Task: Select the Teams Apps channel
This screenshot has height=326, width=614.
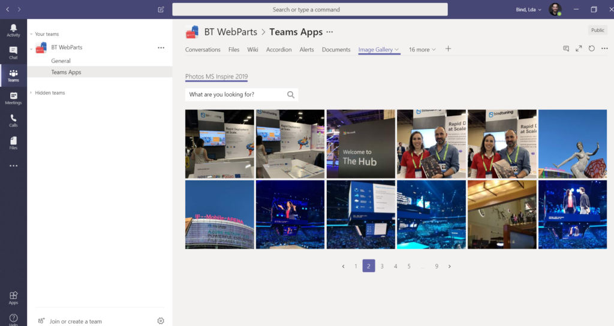Action: [x=100, y=72]
